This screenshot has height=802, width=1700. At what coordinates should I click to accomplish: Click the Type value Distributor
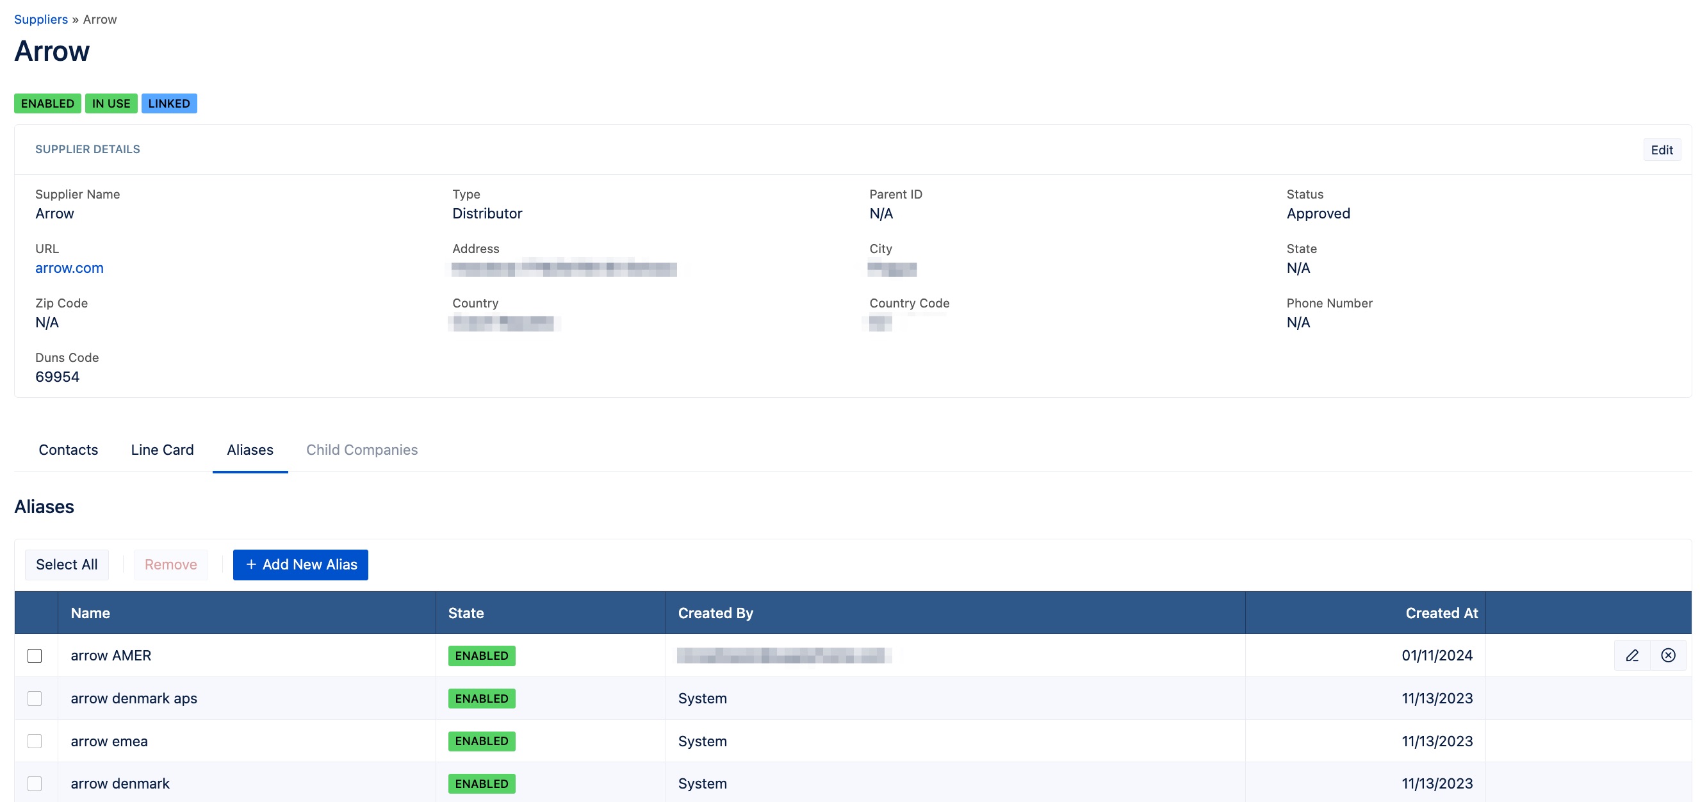[x=487, y=214]
